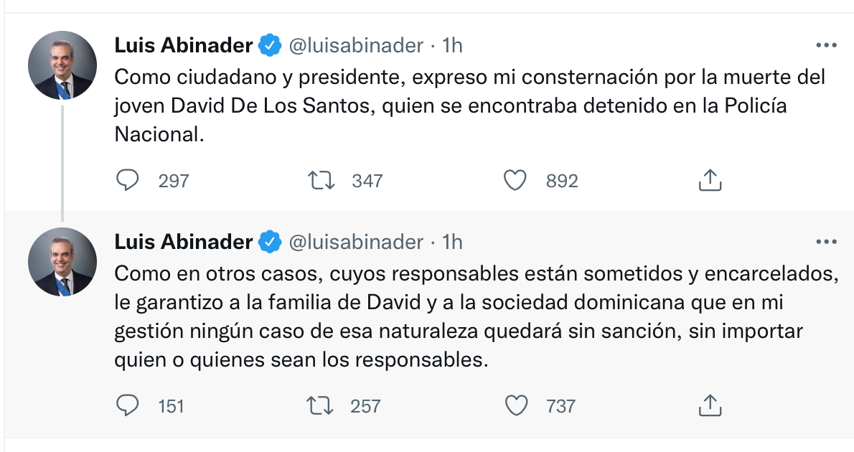
Task: Open the first tweet text about Policía Nacional
Action: pos(470,105)
